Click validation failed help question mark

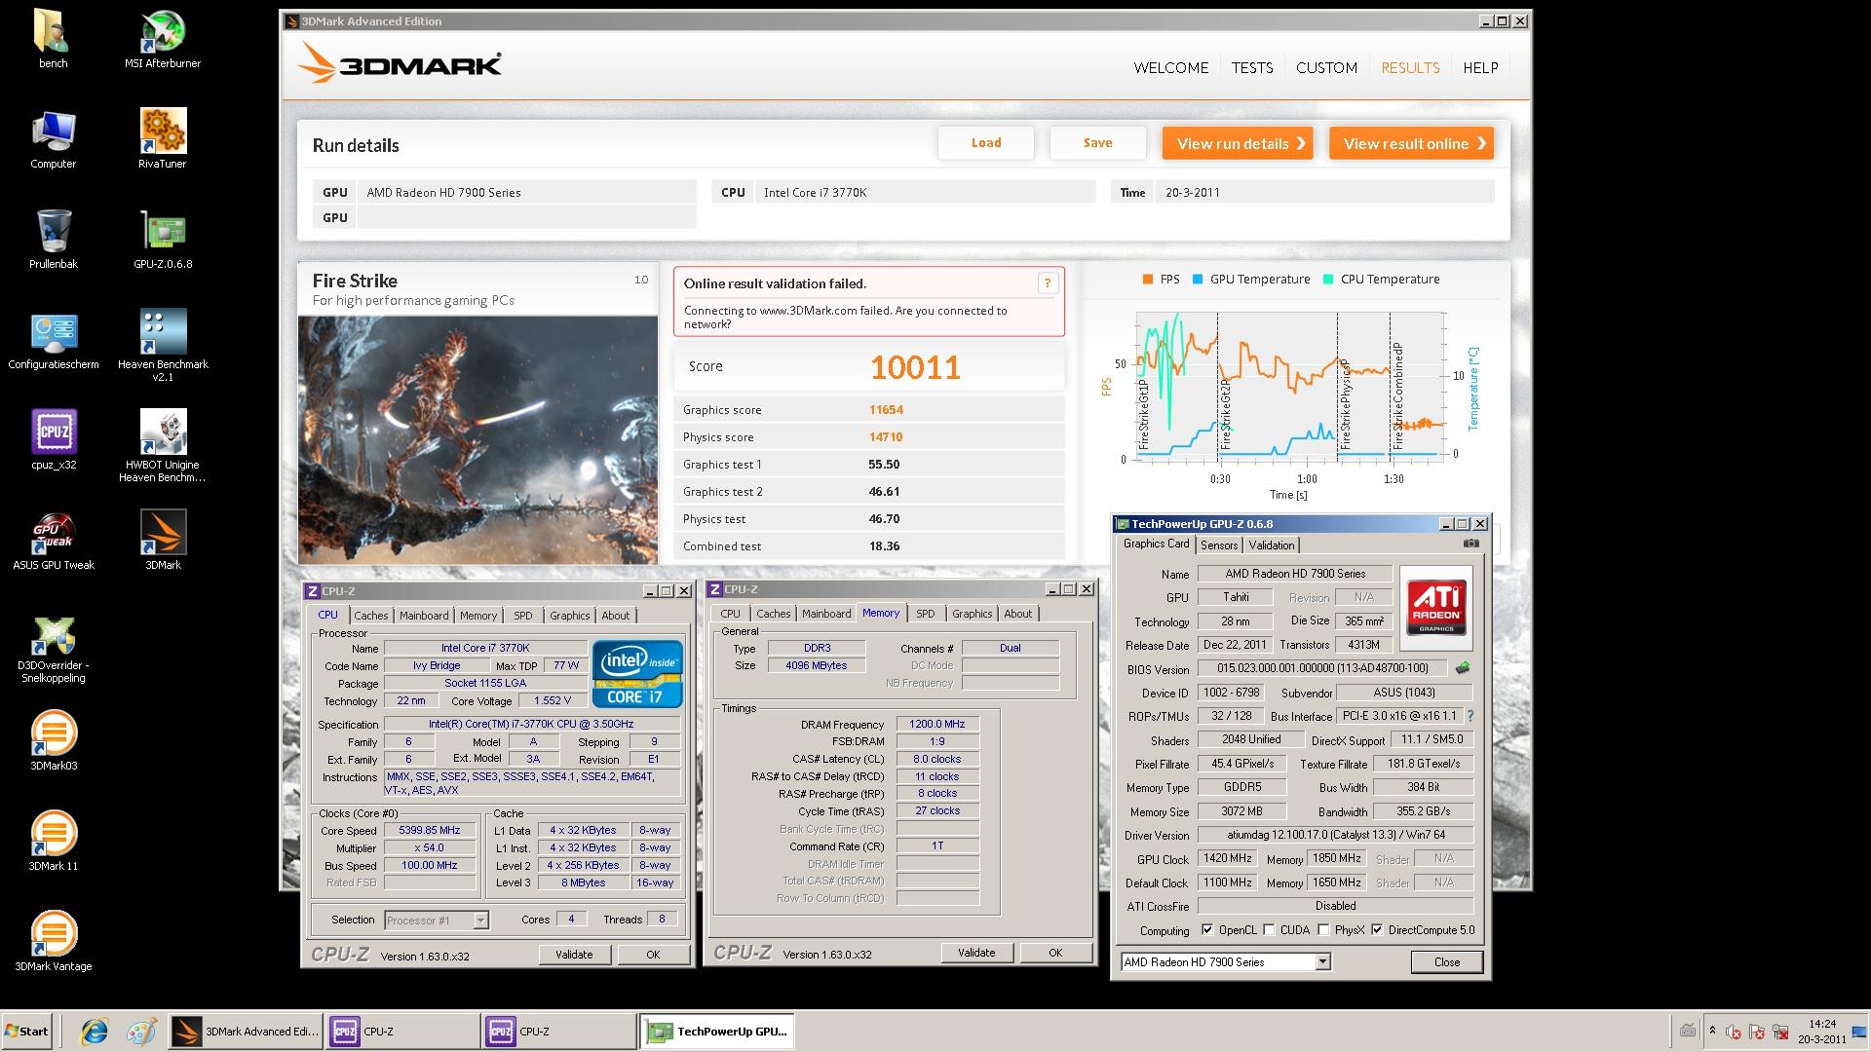tap(1048, 283)
